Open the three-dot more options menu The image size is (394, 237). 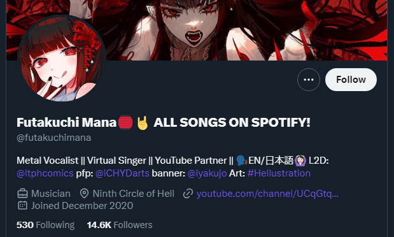[309, 80]
